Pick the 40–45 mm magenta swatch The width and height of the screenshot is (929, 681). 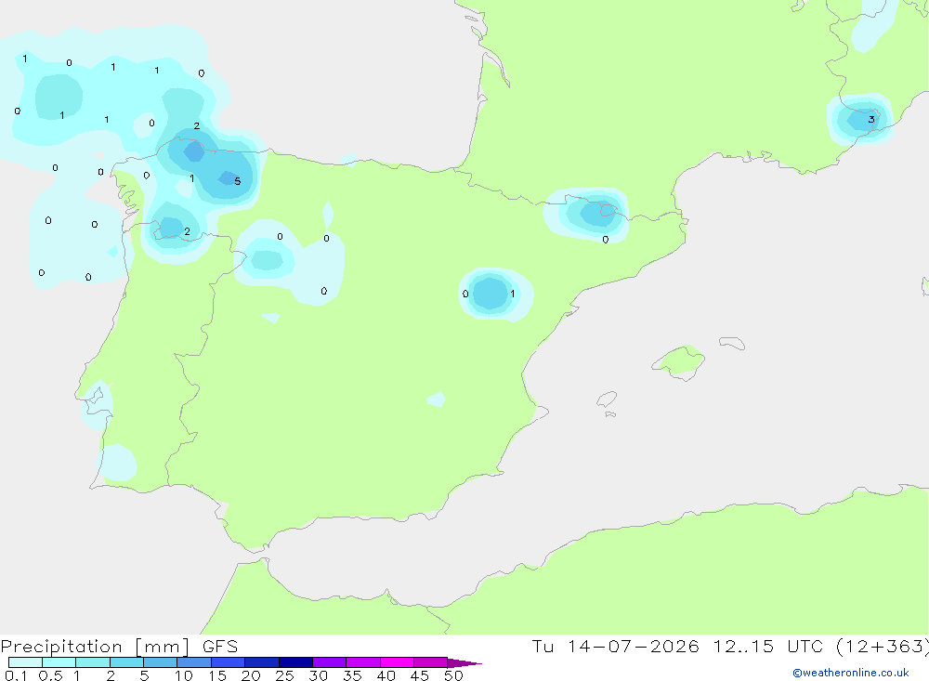point(397,662)
